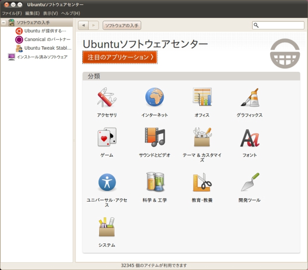Click the magnifier icon in search box
Image resolution: width=308 pixels, height=270 pixels.
tap(256, 25)
